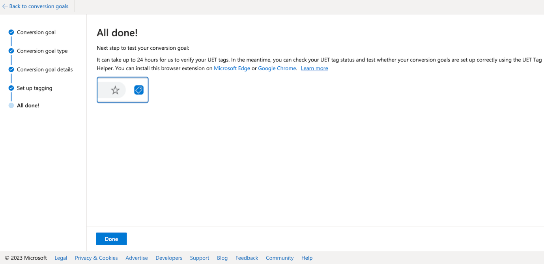
Task: Go back to conversion goals
Action: [39, 6]
